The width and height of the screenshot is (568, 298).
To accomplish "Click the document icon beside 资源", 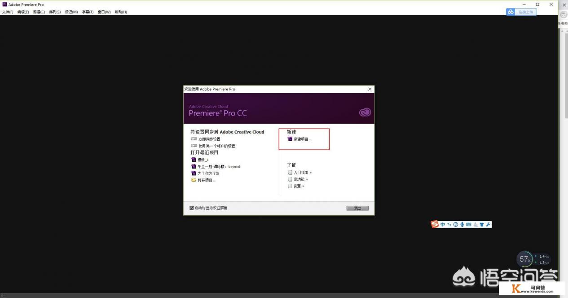I will coord(290,186).
